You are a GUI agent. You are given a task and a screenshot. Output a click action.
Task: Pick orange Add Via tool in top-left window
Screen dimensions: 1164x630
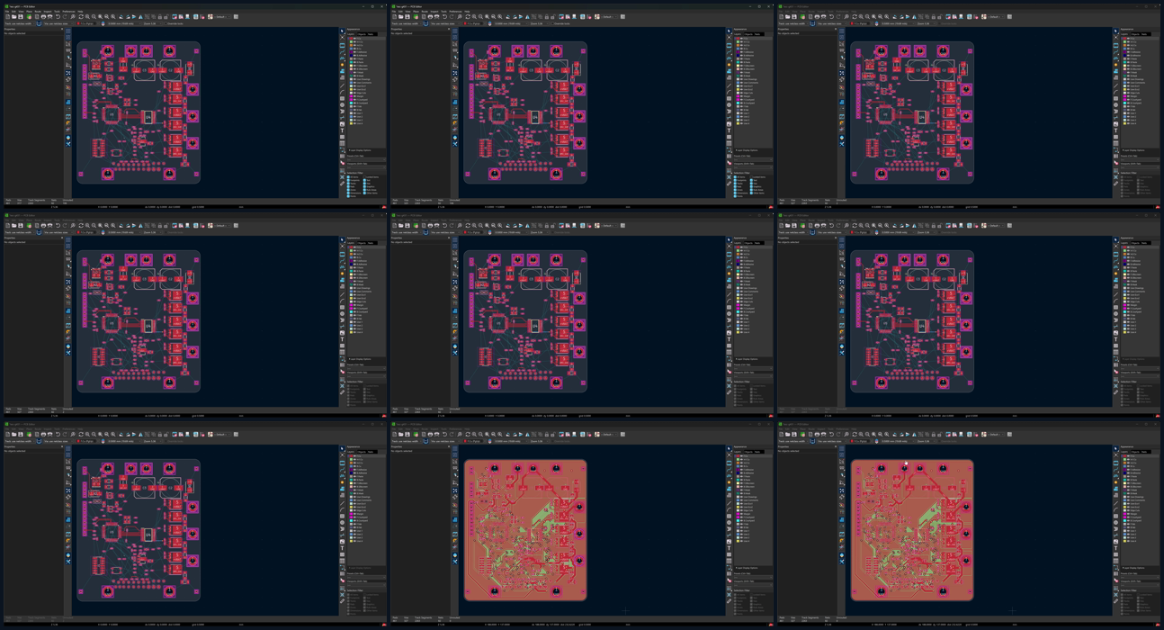click(x=342, y=65)
